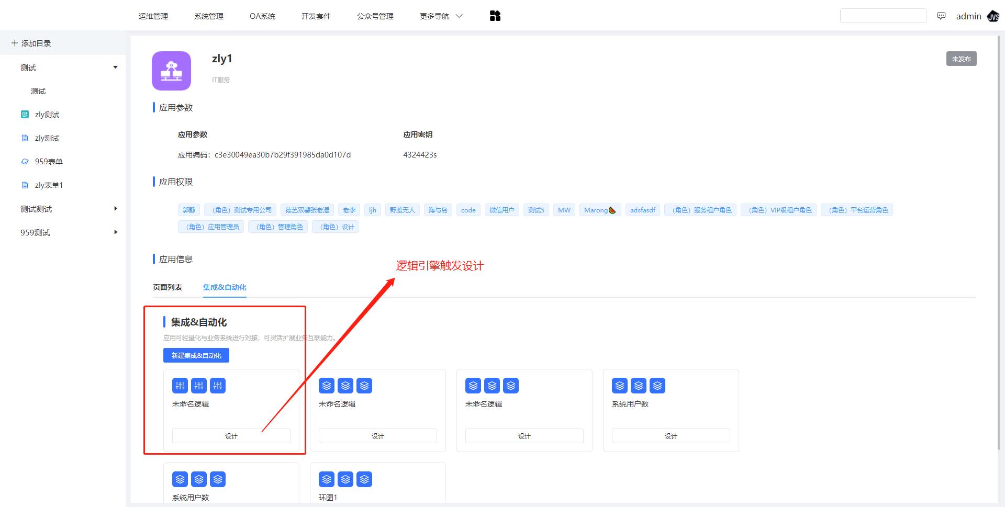
Task: Click the plus icon for 添加目录
Action: point(15,43)
